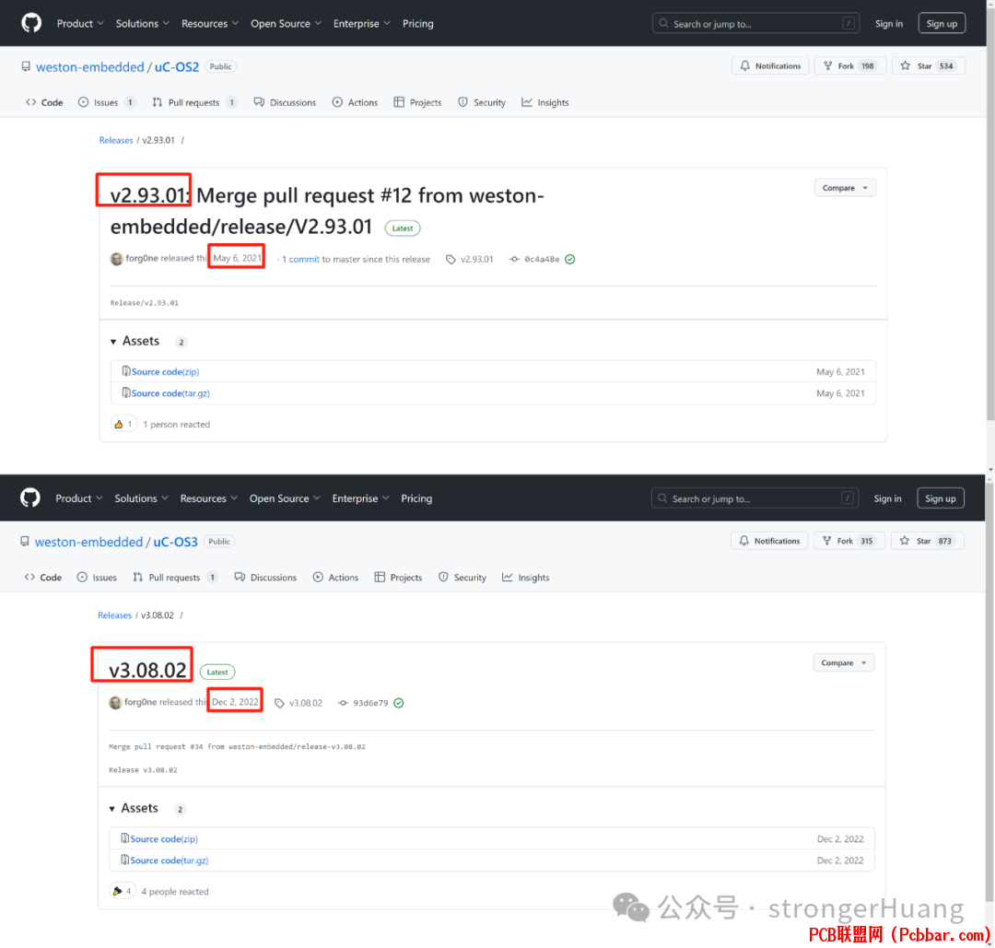Screen dimensions: 995x948
Task: Open the uC-OS3 repository link
Action: 175,542
